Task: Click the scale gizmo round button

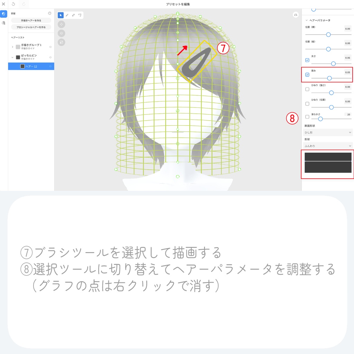Action: pyautogui.click(x=62, y=42)
